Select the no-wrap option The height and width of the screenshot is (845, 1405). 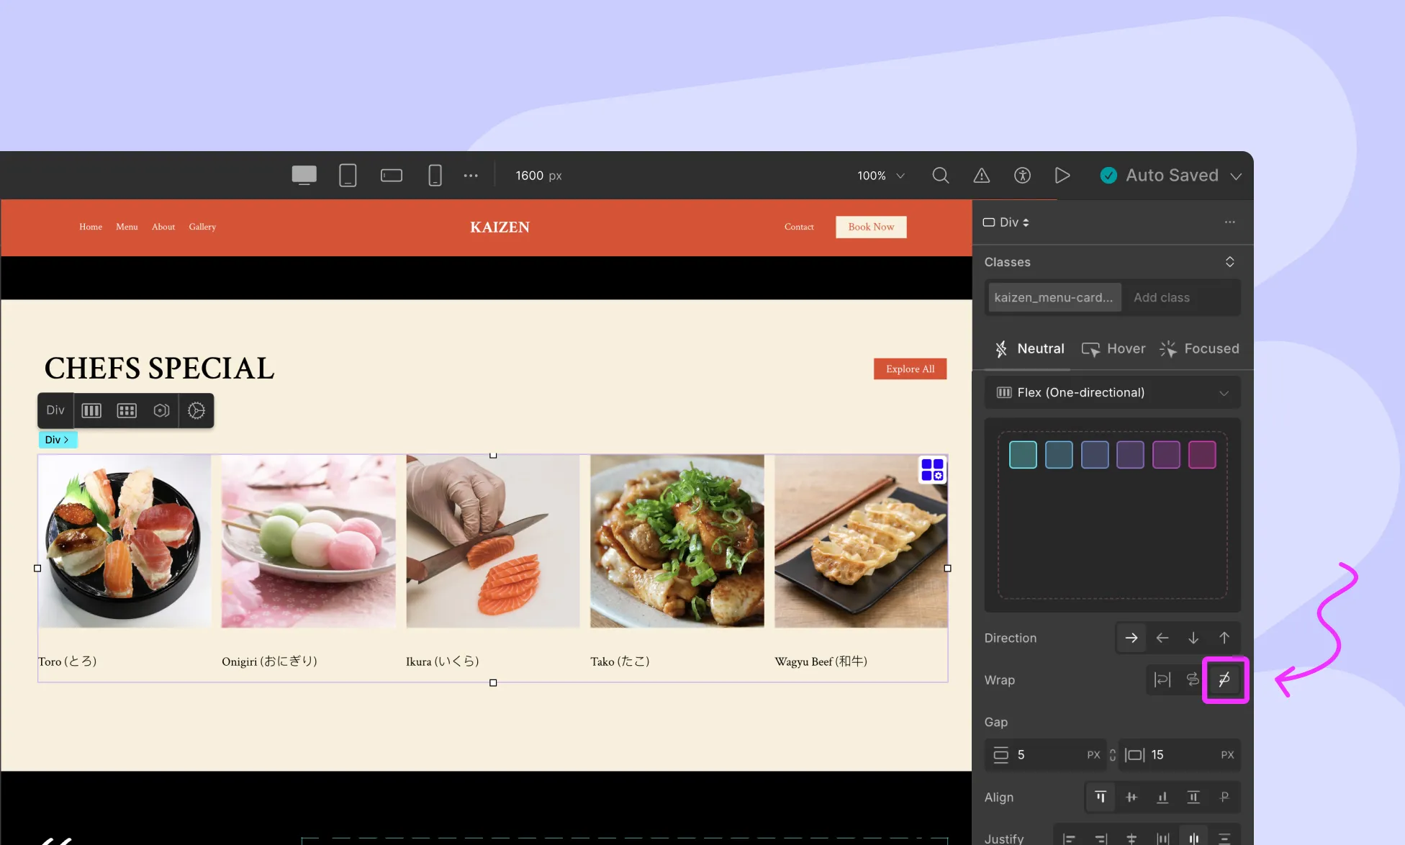click(1224, 679)
